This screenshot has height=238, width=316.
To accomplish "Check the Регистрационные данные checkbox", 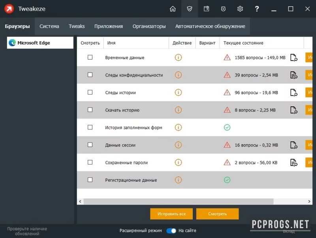I will click(90, 180).
